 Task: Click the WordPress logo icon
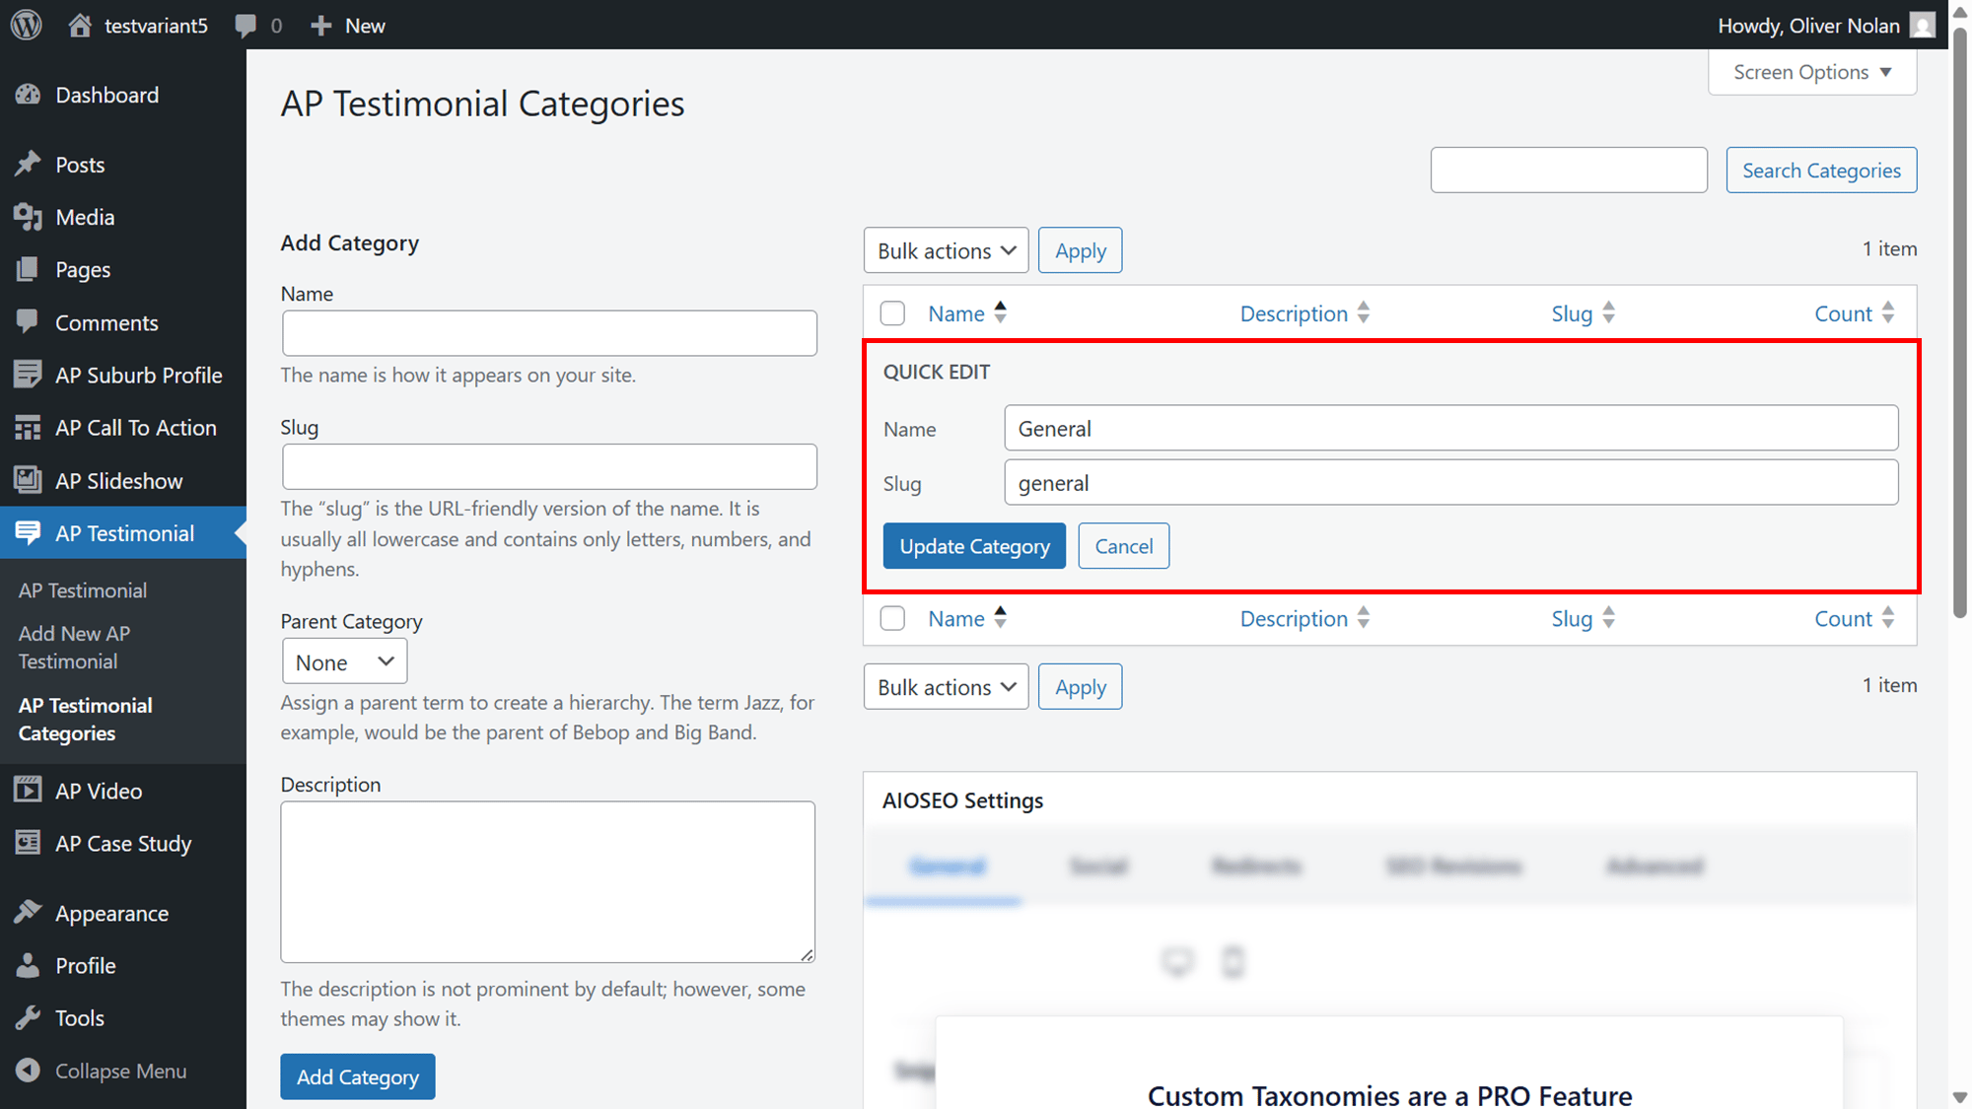pyautogui.click(x=27, y=25)
